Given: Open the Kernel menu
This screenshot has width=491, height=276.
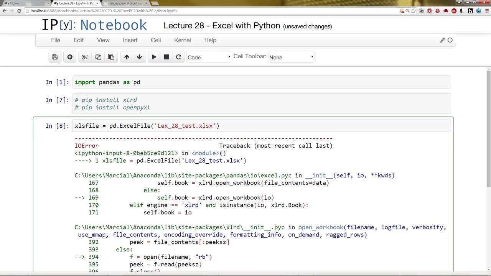Looking at the screenshot, I should 183,40.
